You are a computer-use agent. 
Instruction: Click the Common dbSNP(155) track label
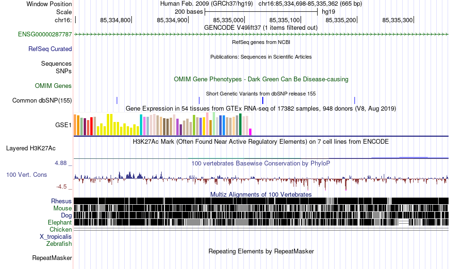coord(42,101)
